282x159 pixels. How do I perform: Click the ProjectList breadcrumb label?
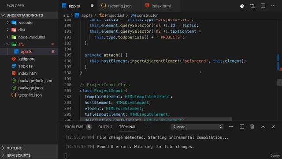115,15
